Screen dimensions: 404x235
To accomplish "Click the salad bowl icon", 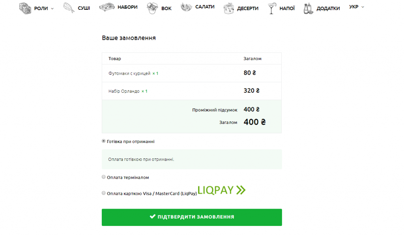I will tap(186, 7).
